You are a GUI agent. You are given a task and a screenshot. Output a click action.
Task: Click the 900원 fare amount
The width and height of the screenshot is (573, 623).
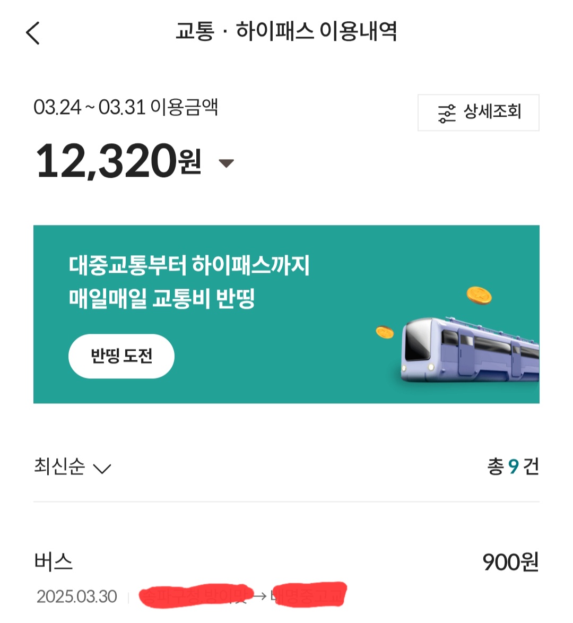[510, 562]
